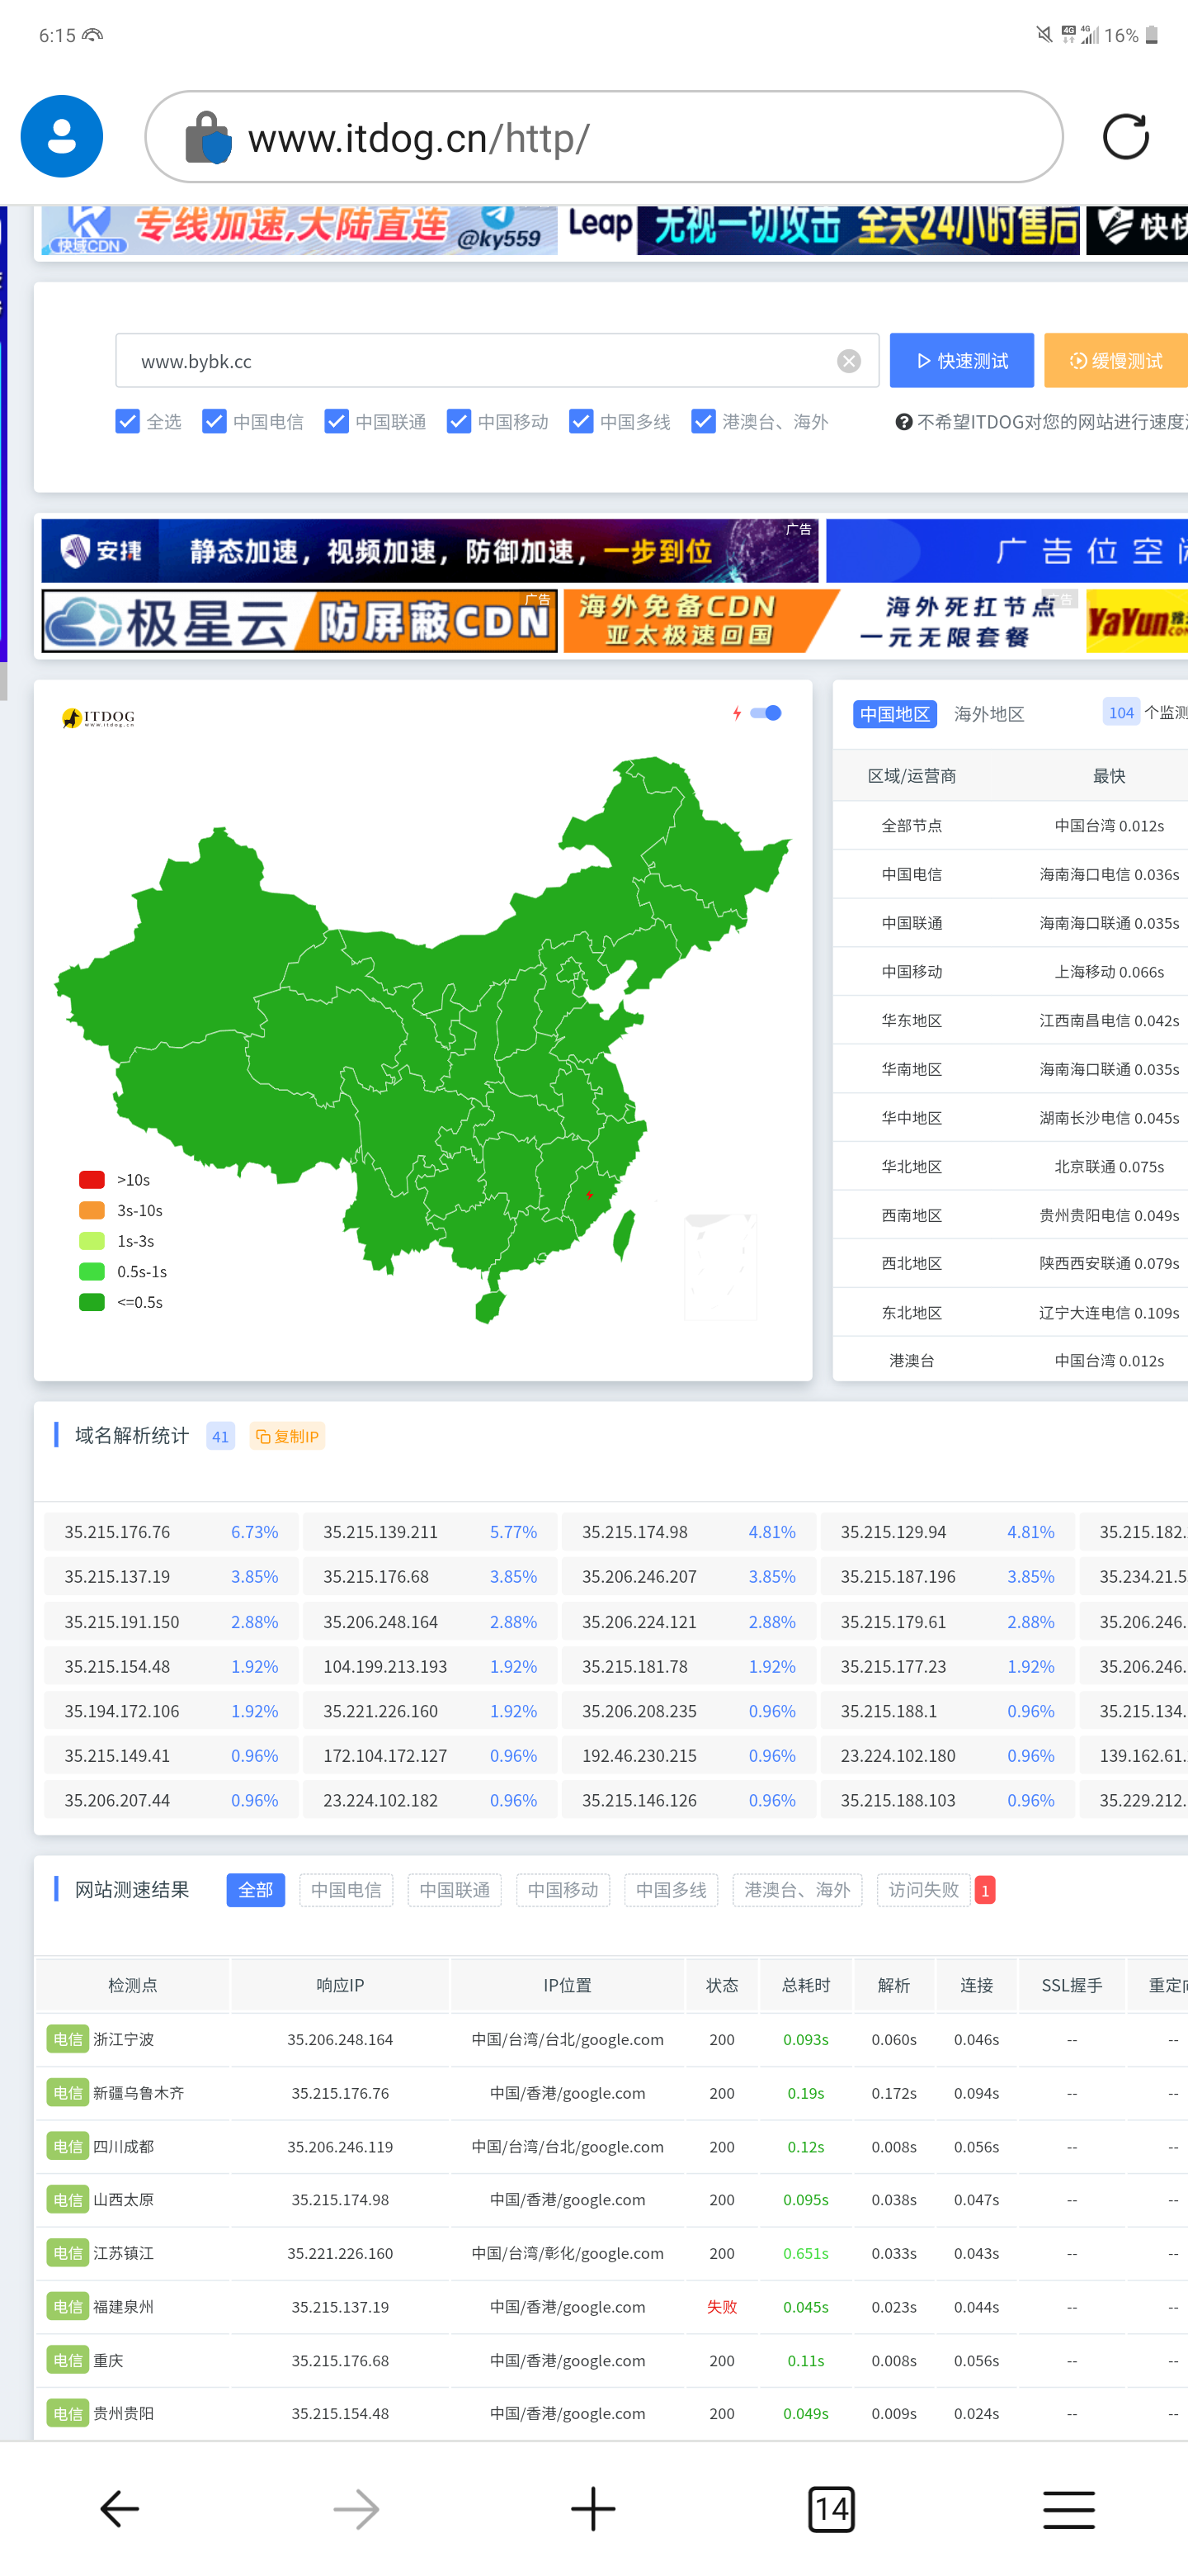The height and width of the screenshot is (2576, 1188).
Task: Uncheck the 中国移动 checkbox
Action: (x=459, y=421)
